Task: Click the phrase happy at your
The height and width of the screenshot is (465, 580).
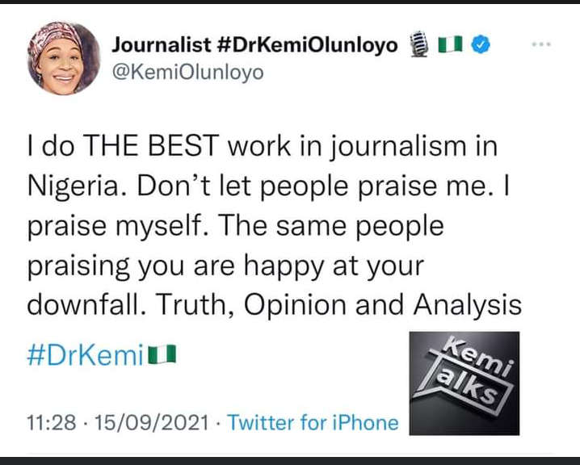Action: [355, 266]
